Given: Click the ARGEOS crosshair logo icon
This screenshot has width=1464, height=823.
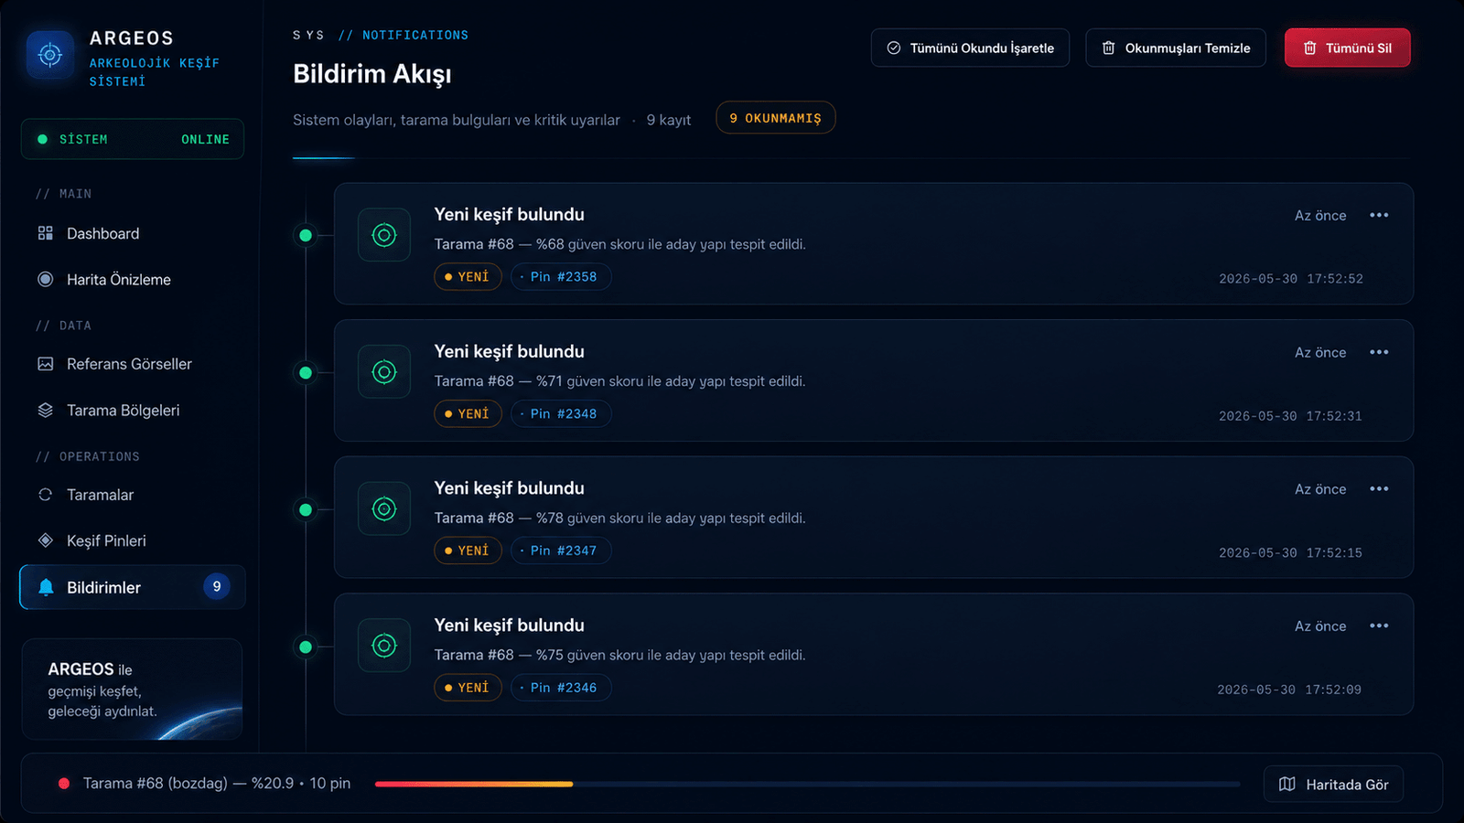Looking at the screenshot, I should tap(50, 55).
